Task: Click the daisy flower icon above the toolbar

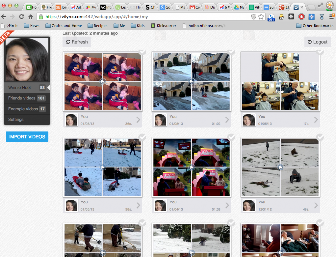Action: [330, 6]
